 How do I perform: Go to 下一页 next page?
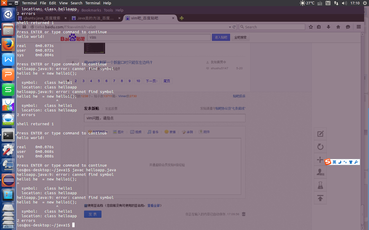pyautogui.click(x=152, y=81)
